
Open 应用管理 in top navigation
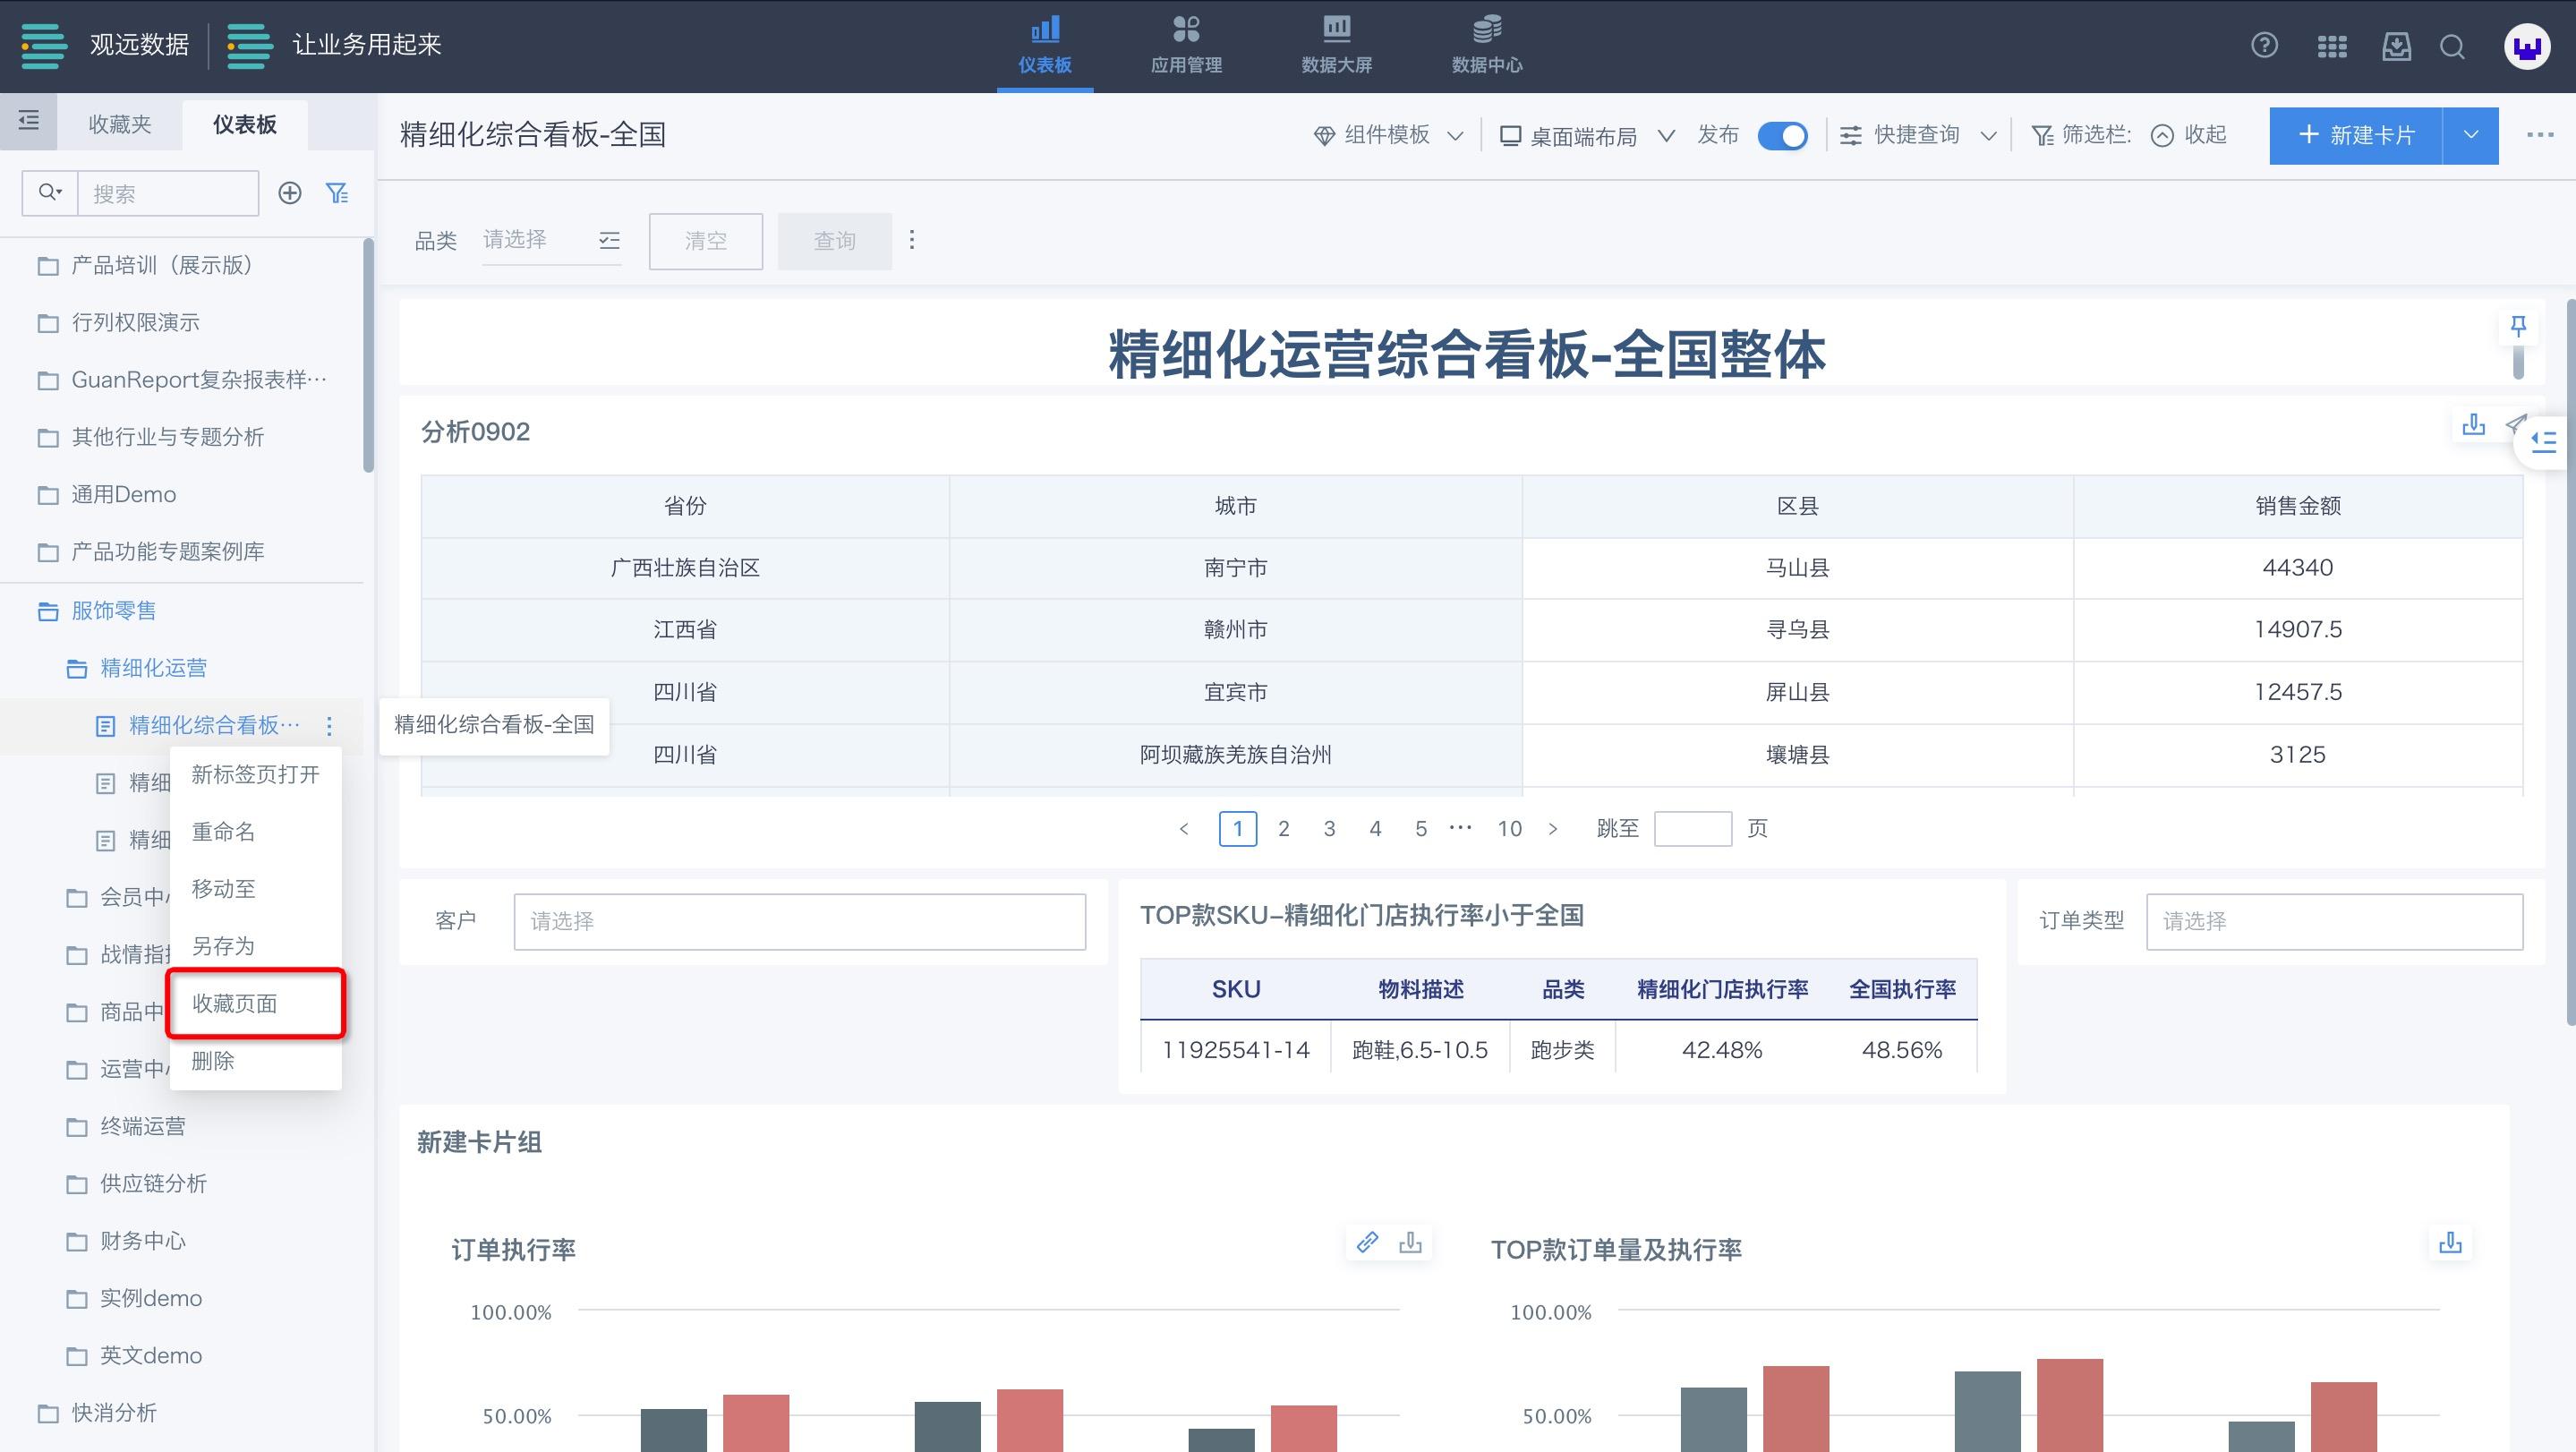(x=1186, y=46)
